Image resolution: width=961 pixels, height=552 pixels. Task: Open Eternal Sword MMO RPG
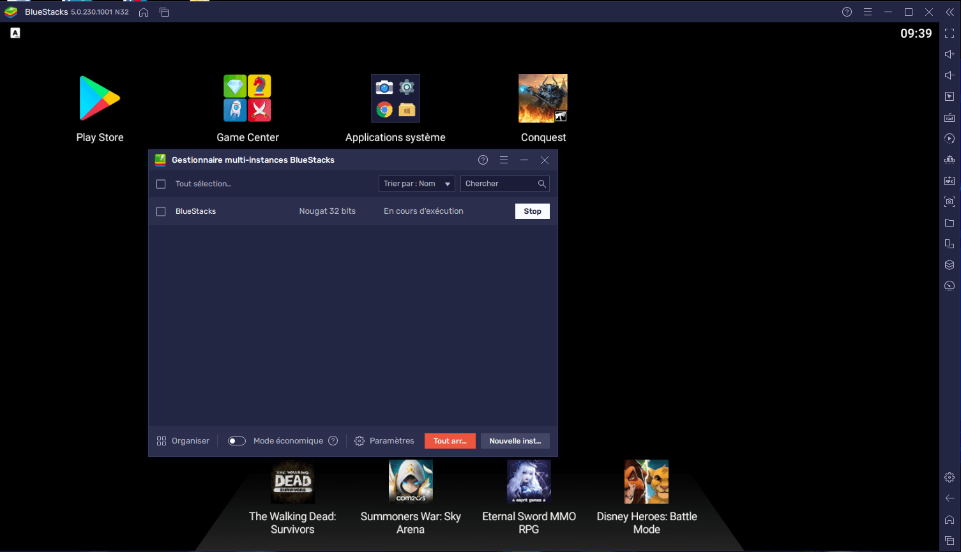(x=529, y=482)
